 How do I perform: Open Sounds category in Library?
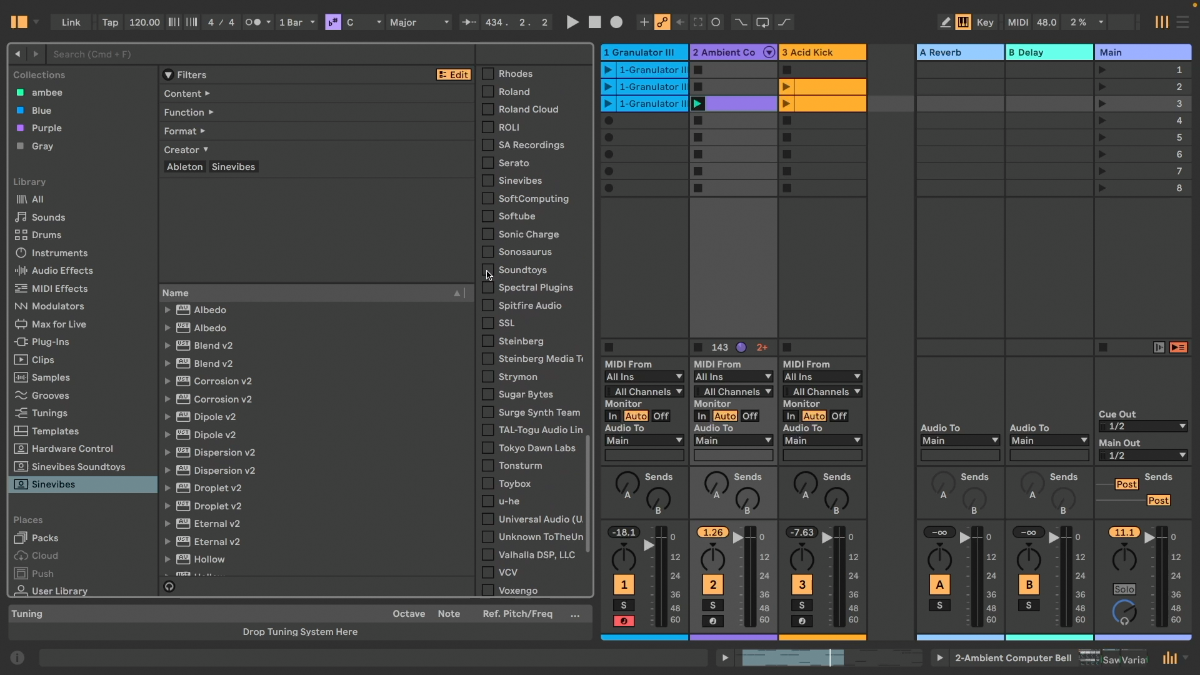point(48,217)
